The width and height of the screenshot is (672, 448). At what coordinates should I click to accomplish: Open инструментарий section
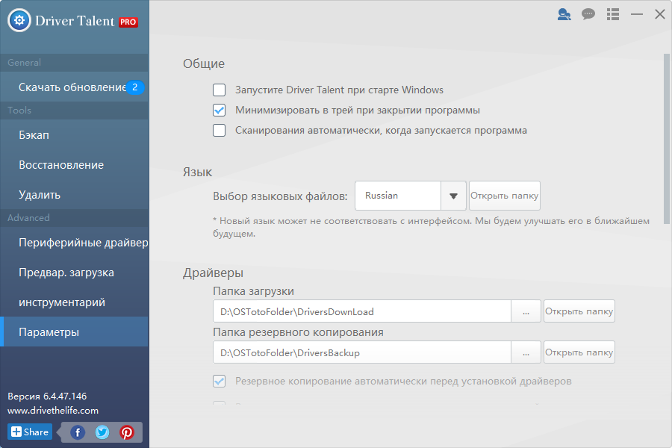pos(74,302)
